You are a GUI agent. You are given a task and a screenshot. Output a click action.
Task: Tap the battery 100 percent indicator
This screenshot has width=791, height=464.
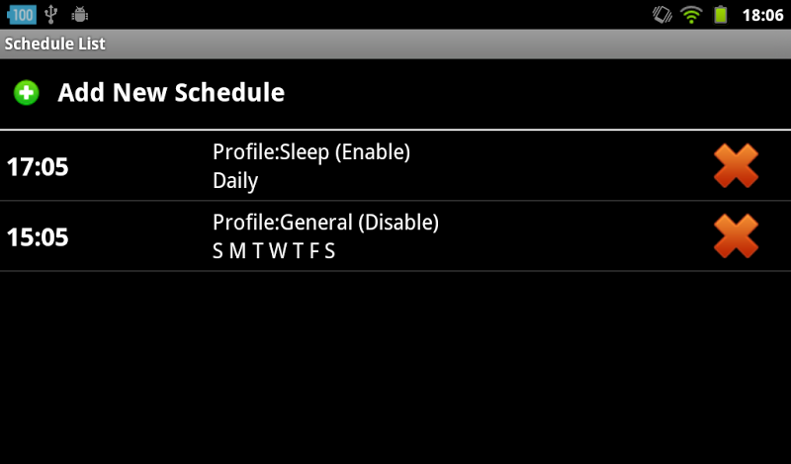click(x=21, y=15)
